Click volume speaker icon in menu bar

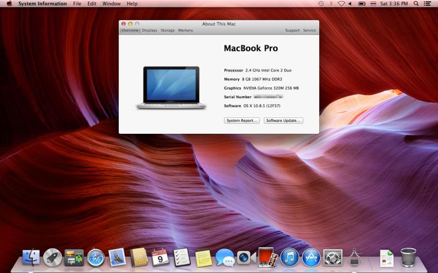tap(350, 4)
